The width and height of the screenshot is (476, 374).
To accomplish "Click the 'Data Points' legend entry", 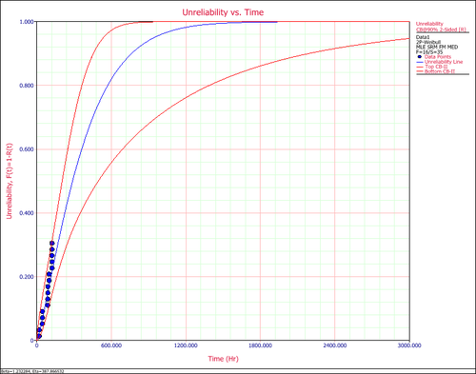I will tap(438, 57).
